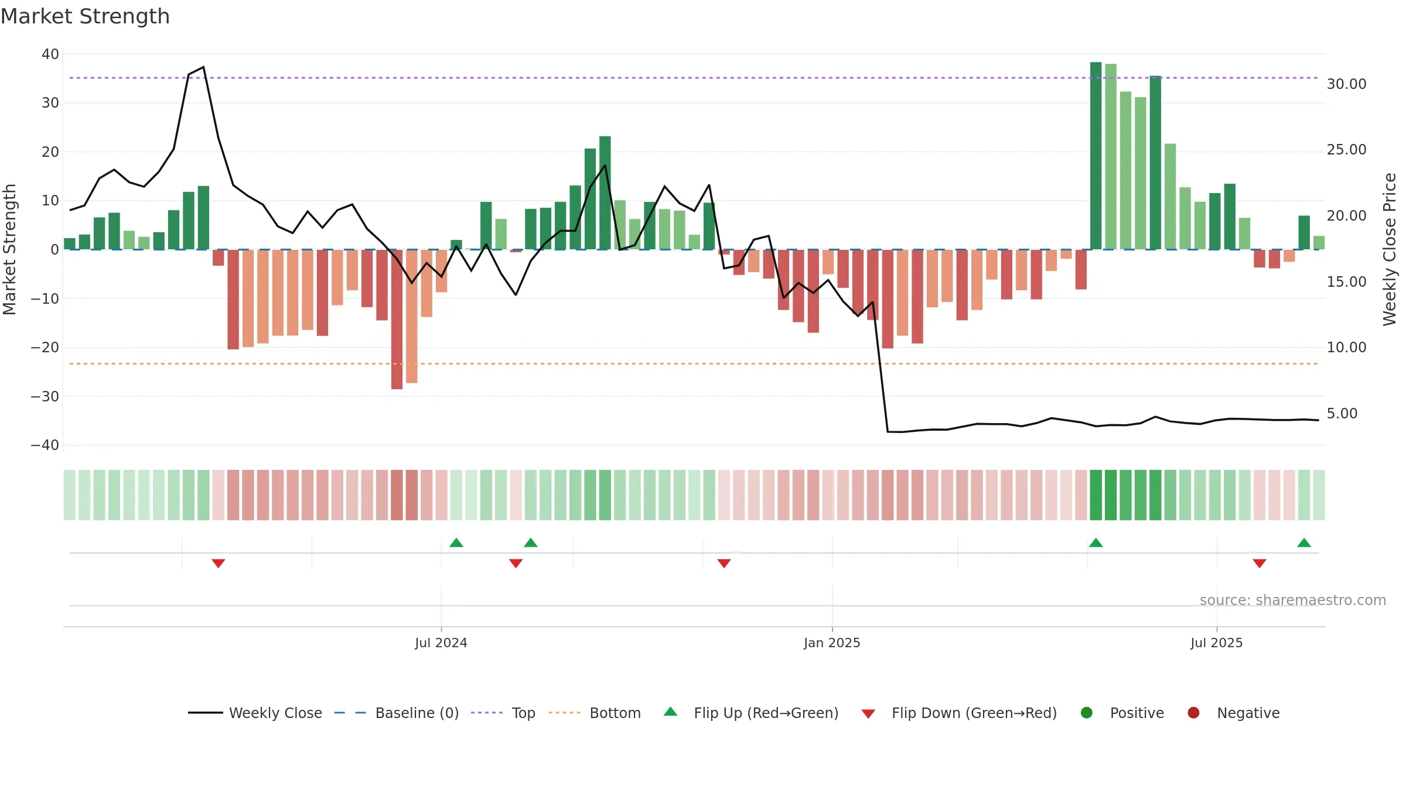Click the Market Strength chart title
Screen dimensions: 1406x790
[x=86, y=16]
